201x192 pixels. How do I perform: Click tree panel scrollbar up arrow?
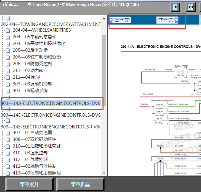coord(104,18)
